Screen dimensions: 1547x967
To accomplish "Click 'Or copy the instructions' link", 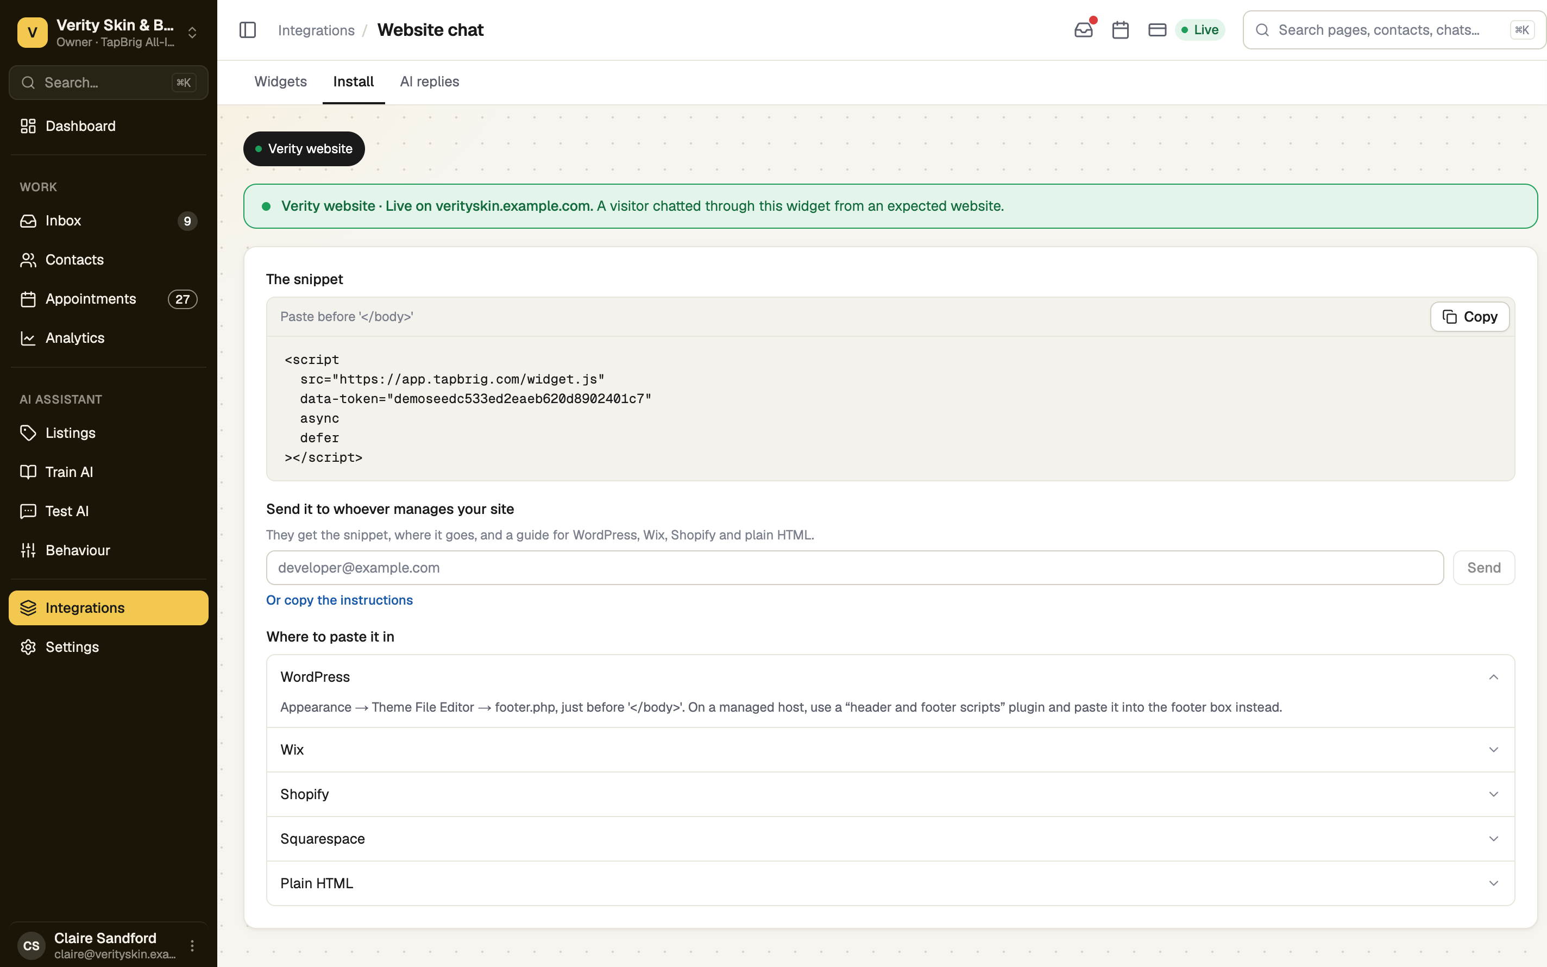I will point(339,600).
